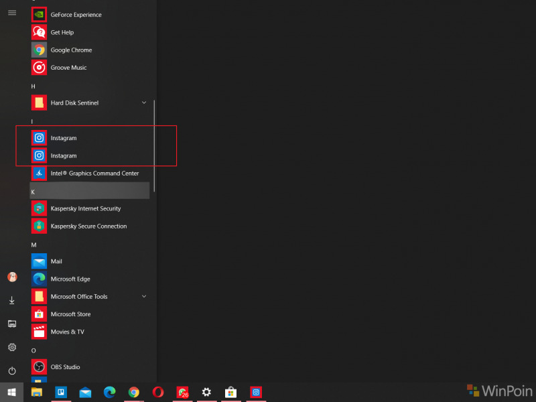This screenshot has height=402, width=536.
Task: Click Hard Disk Sentinel folder icon
Action: [39, 103]
